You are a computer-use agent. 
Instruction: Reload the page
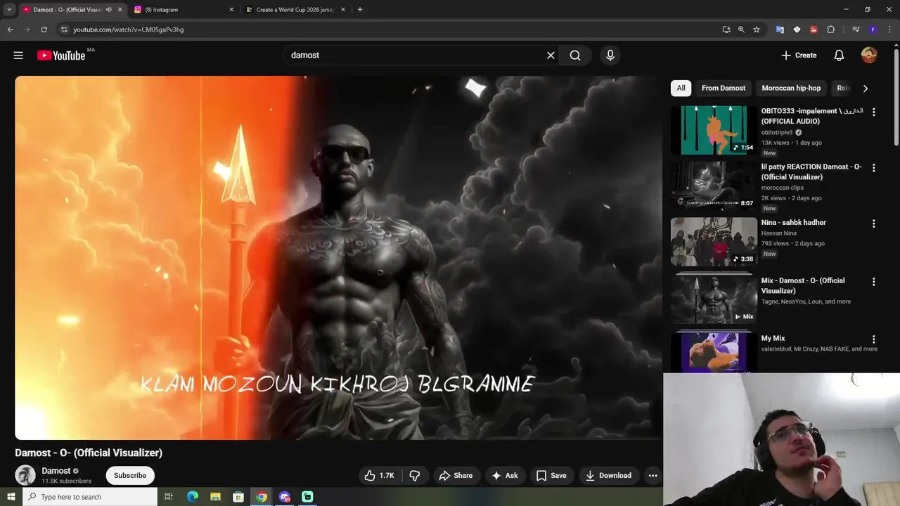(x=44, y=30)
